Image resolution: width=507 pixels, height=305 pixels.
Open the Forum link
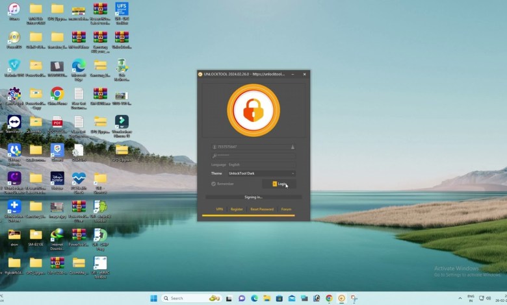coord(286,210)
